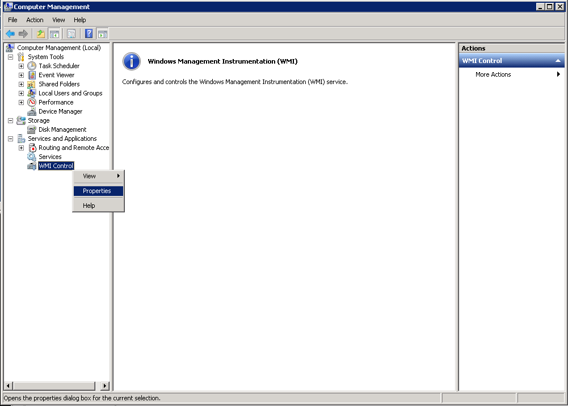Select Local Users and Groups in tree
This screenshot has width=568, height=406.
click(x=70, y=93)
